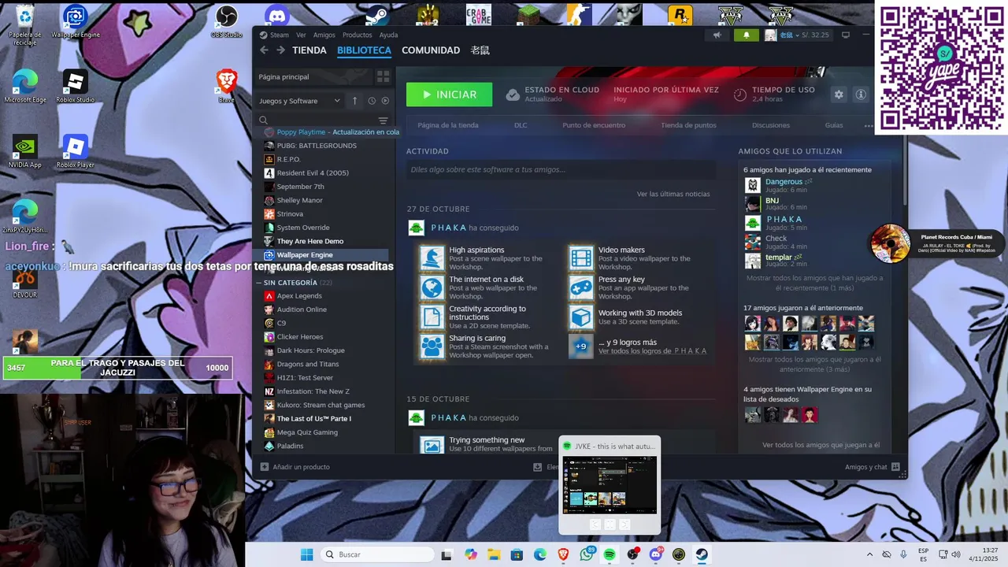
Task: Open Wallpaper Engine settings gear
Action: tap(839, 94)
